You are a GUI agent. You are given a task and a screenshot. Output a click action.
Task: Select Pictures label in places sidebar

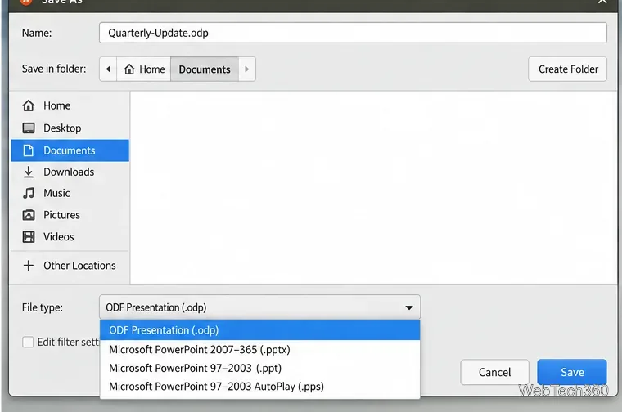[x=62, y=215]
